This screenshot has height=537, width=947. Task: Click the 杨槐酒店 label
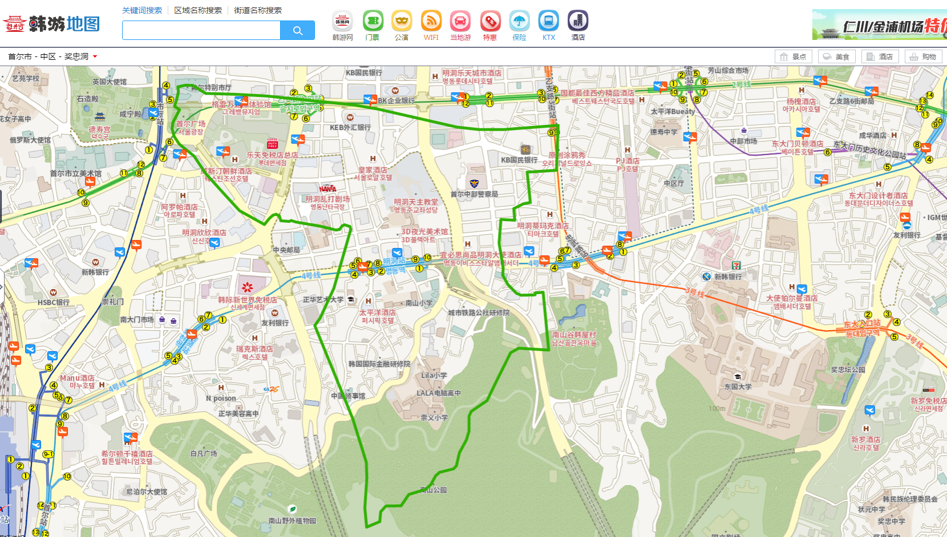(802, 105)
